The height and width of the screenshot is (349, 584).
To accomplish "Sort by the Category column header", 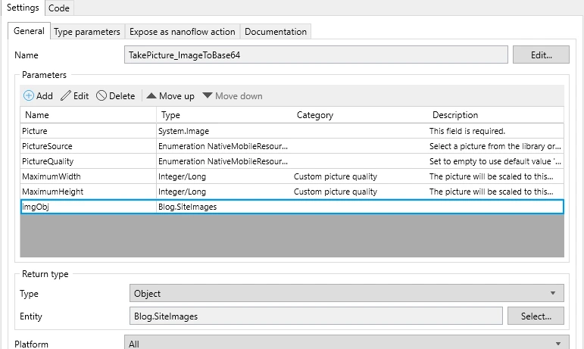I will pos(360,115).
